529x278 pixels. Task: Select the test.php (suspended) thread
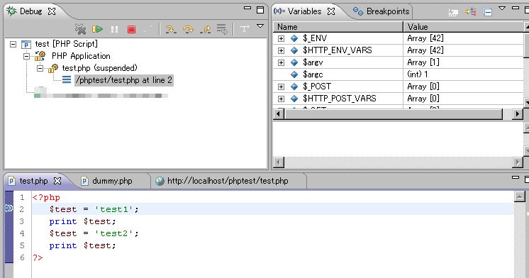click(99, 68)
